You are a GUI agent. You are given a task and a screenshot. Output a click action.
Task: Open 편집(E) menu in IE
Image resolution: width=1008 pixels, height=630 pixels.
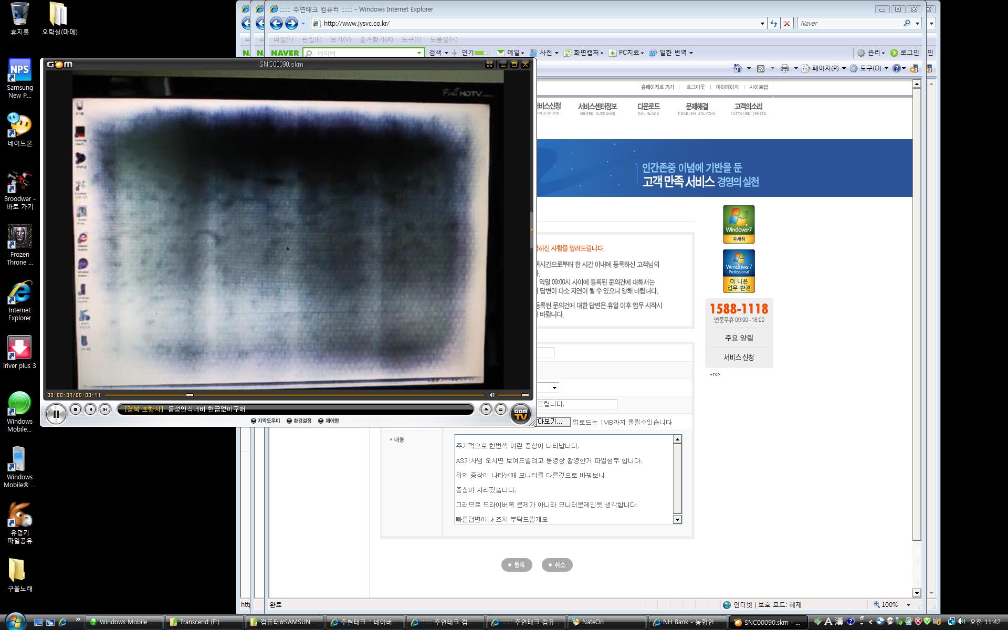[311, 39]
